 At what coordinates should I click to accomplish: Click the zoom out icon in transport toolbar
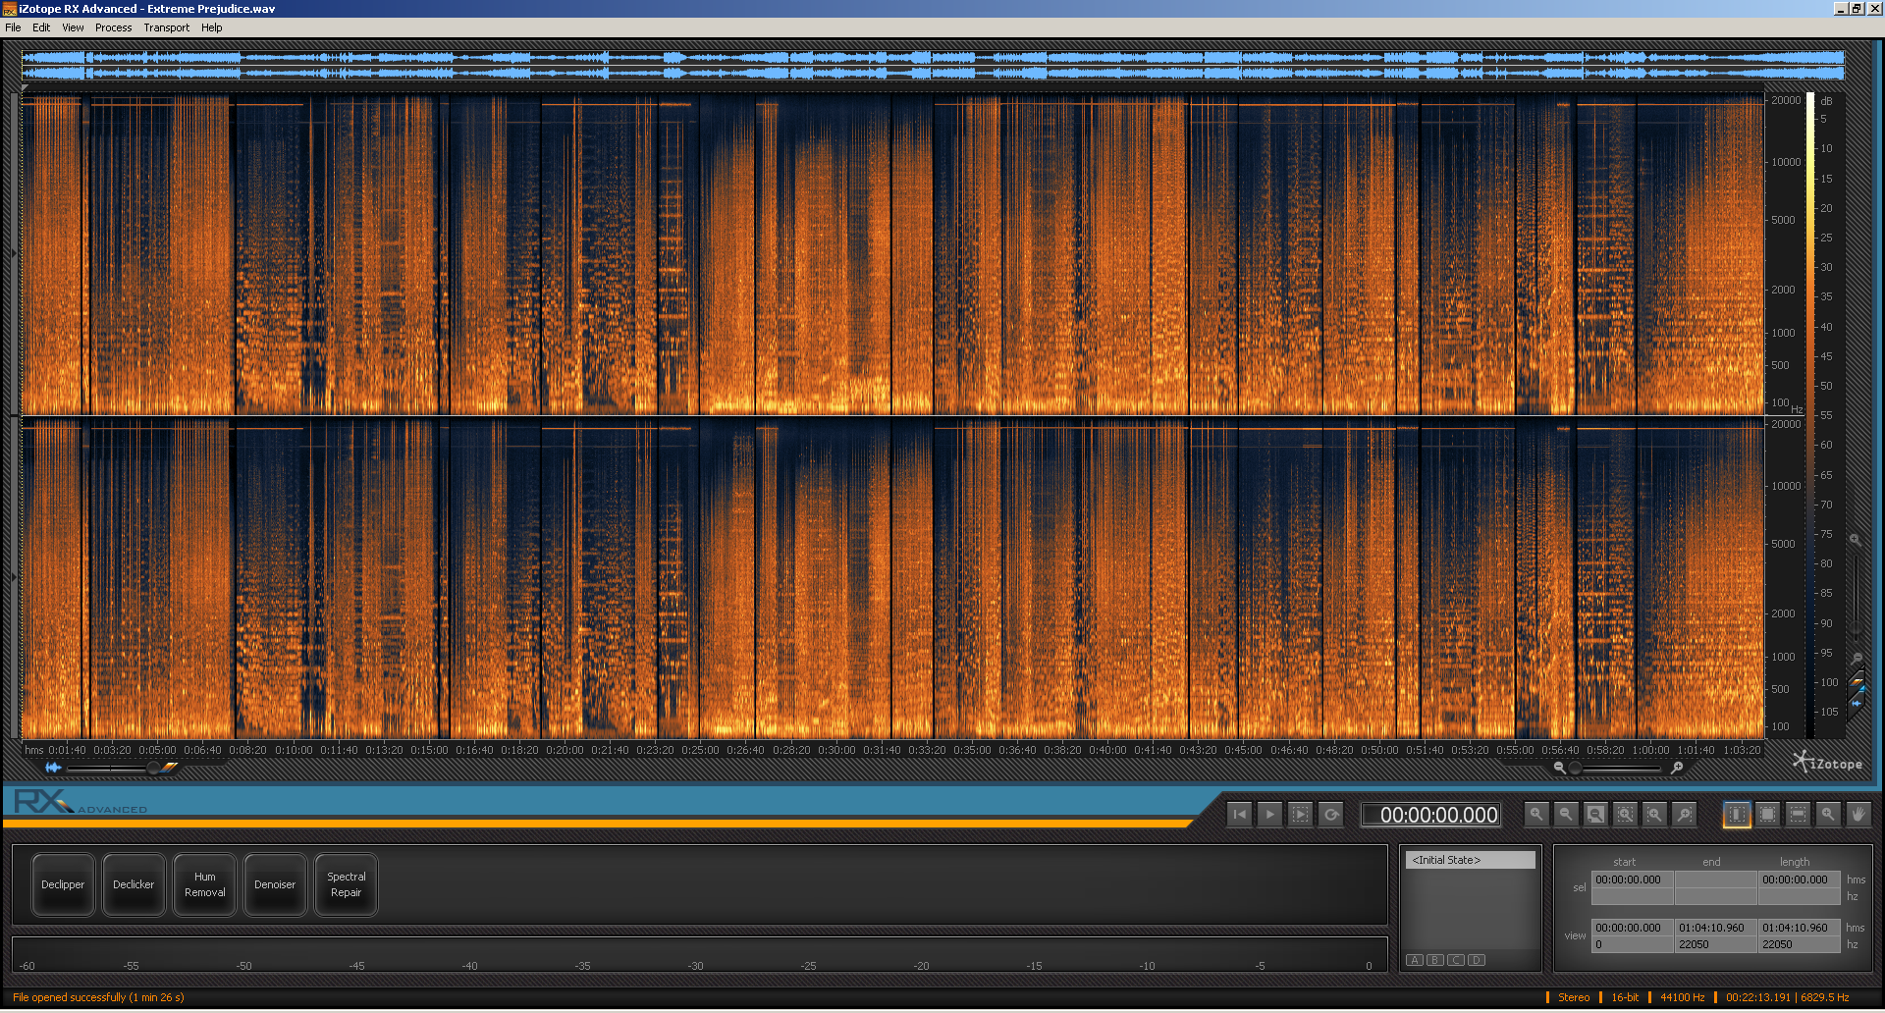pos(1566,815)
